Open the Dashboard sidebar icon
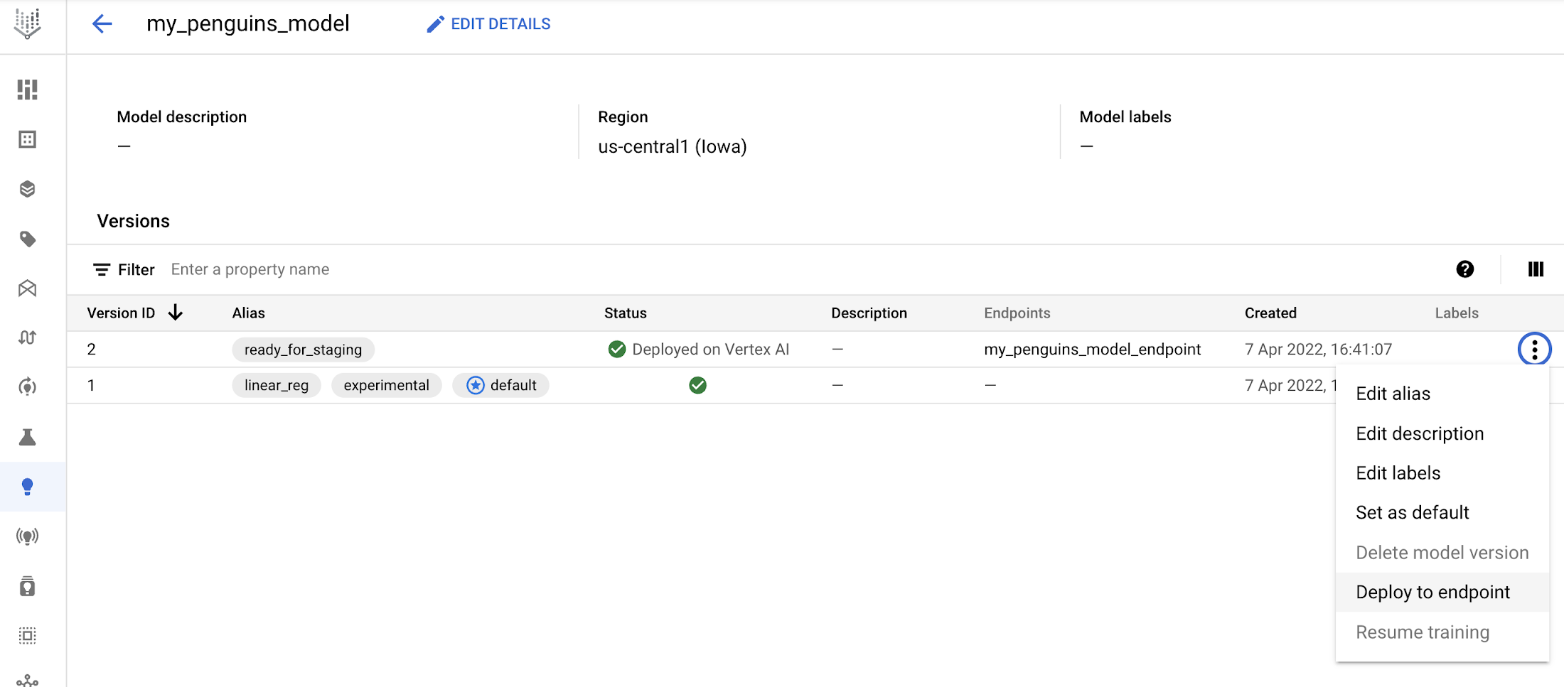Image resolution: width=1564 pixels, height=687 pixels. [28, 90]
